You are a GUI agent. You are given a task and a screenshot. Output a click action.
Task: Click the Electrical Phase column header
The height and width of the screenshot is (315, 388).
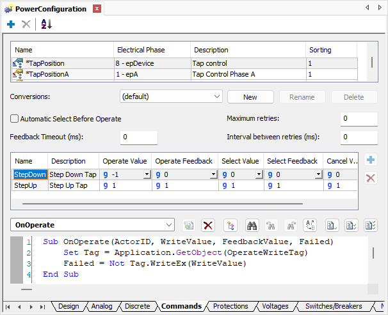coord(141,50)
